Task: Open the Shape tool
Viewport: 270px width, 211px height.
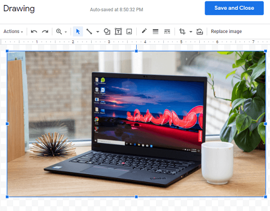Action: (x=107, y=32)
